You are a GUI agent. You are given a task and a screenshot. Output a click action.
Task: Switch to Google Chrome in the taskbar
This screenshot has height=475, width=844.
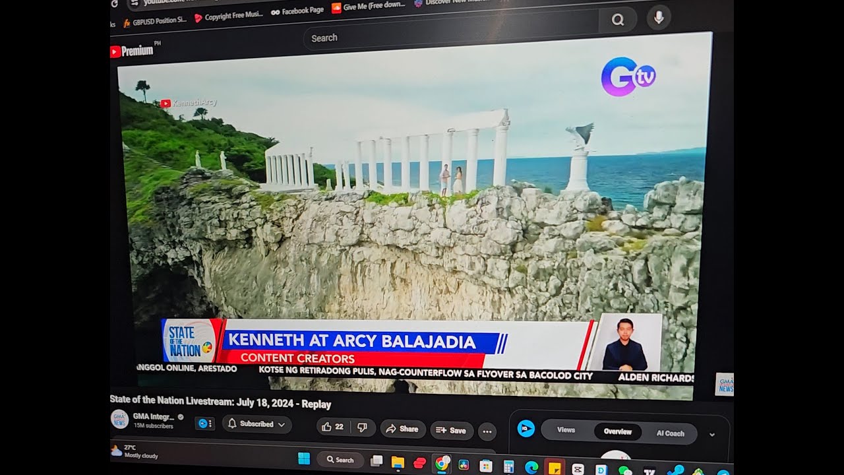click(x=441, y=464)
